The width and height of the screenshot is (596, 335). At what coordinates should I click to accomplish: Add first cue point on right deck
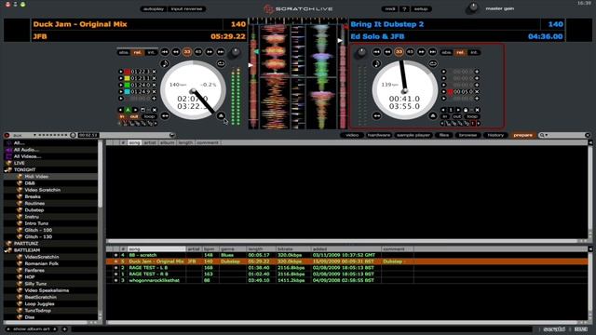(477, 72)
